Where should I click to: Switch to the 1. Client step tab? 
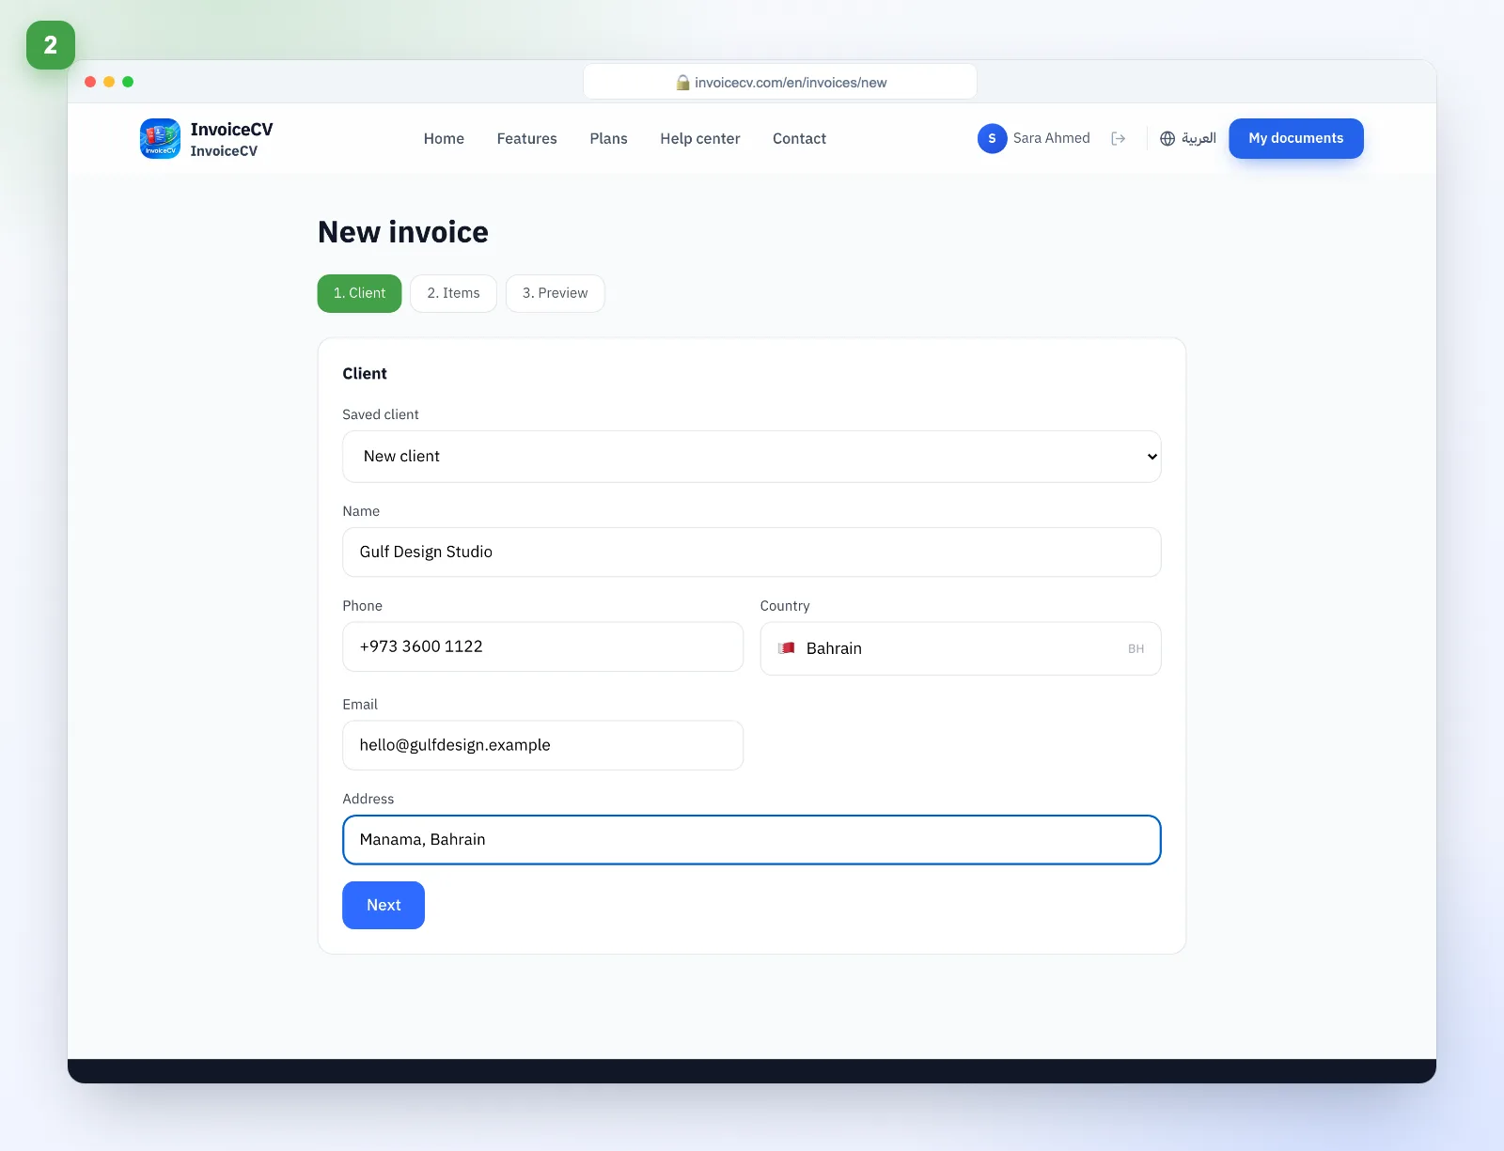[359, 293]
